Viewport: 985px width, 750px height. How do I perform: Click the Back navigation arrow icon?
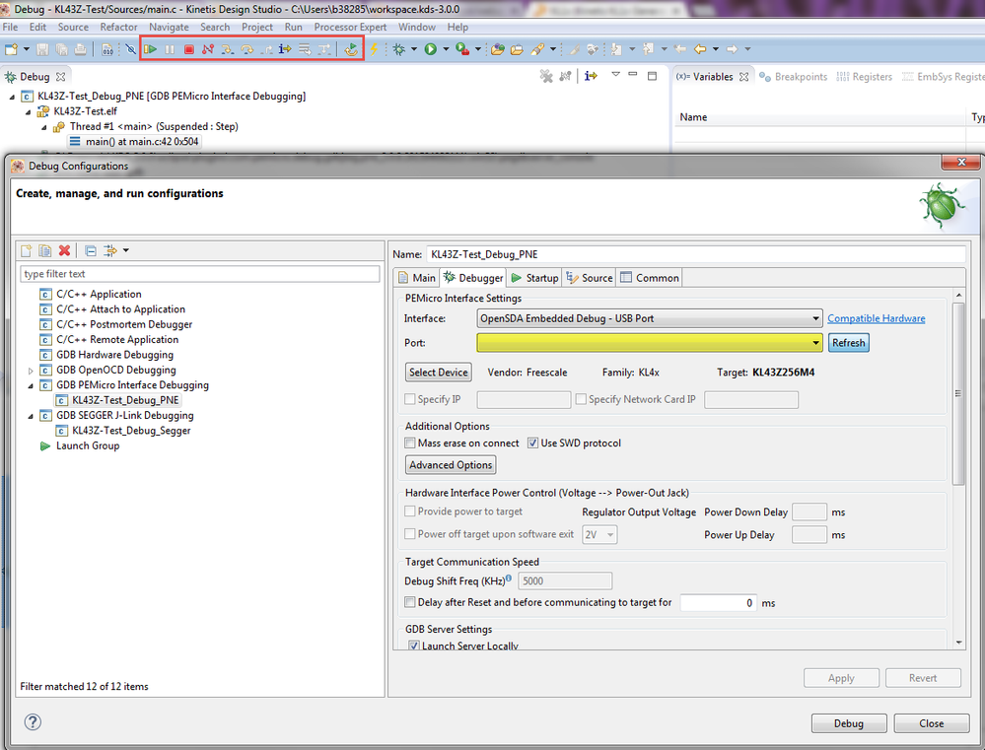click(x=700, y=49)
